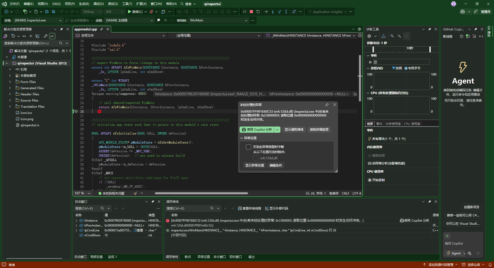Screen dimensions: 494x268
Task: Click the 复制详细信息 button
Action: tap(319, 130)
